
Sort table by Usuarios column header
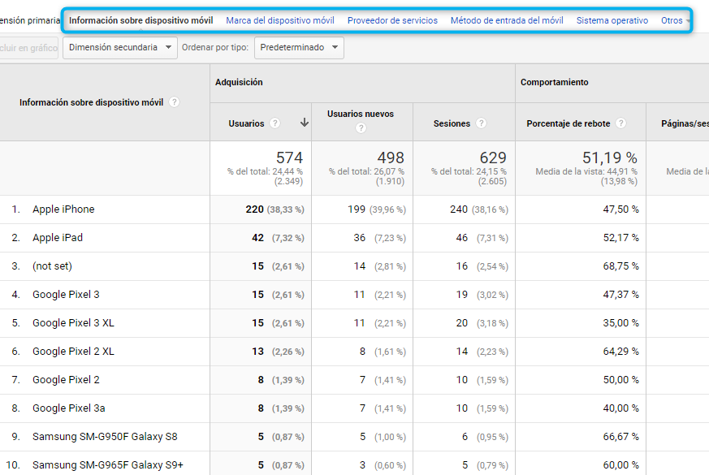246,123
